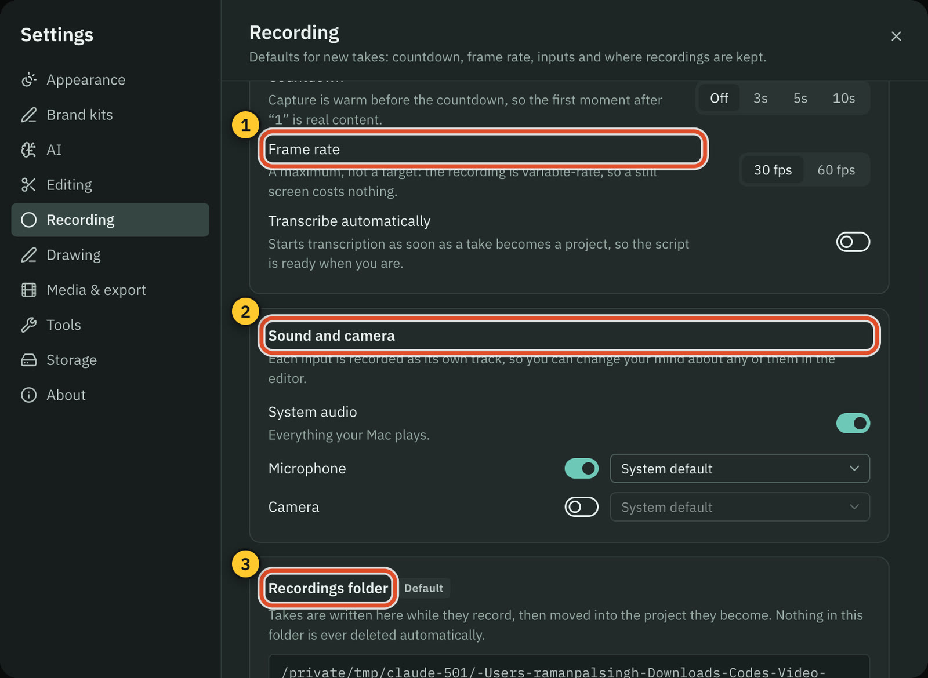Image resolution: width=928 pixels, height=678 pixels.
Task: Close the Settings dialog
Action: pyautogui.click(x=896, y=36)
